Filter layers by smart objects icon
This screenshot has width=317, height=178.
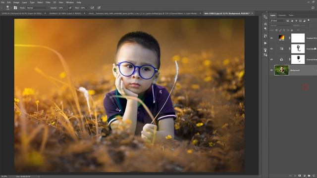305,21
